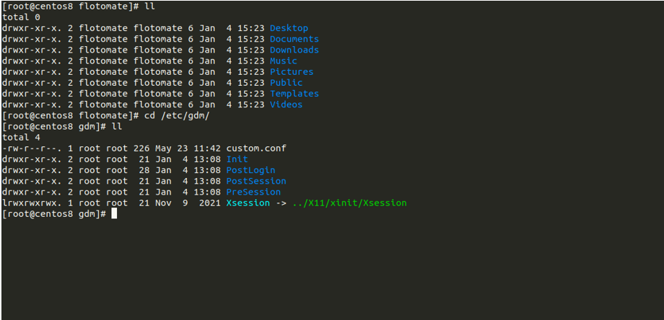This screenshot has width=664, height=320.
Task: Click the cyan Xsession symlink name
Action: point(248,203)
